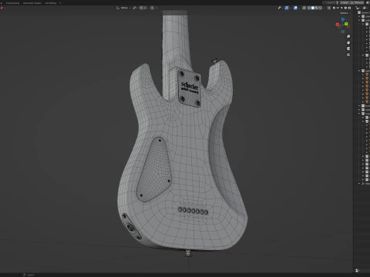The image size is (370, 277).
Task: Open transform orientation Global dropdown
Action: (x=123, y=8)
